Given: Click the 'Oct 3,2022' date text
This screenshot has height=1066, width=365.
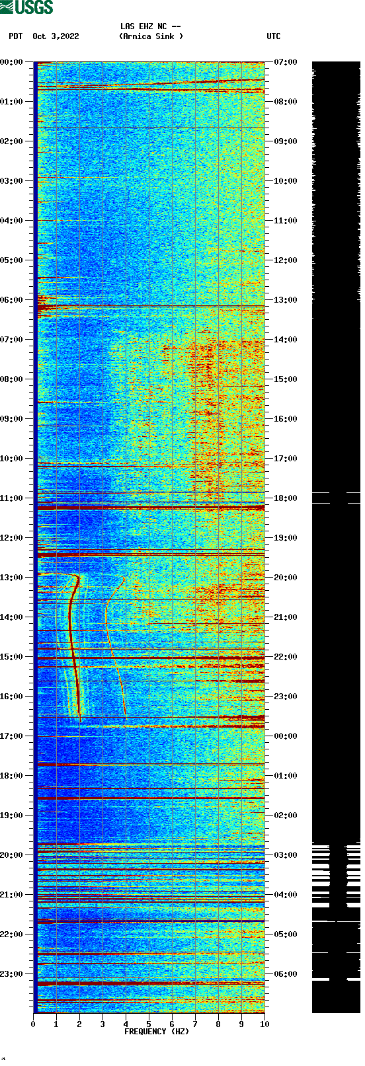Looking at the screenshot, I should click(56, 36).
